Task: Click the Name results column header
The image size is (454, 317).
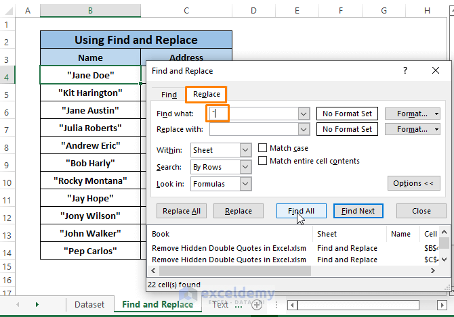Action: coord(403,234)
